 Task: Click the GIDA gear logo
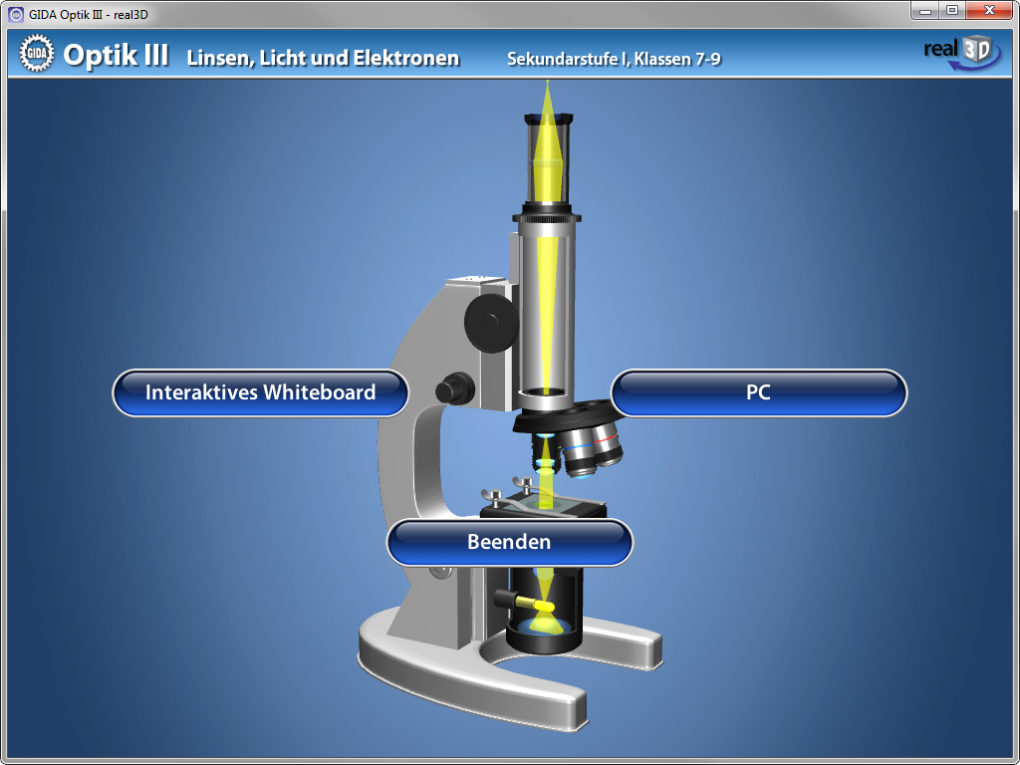pyautogui.click(x=36, y=55)
